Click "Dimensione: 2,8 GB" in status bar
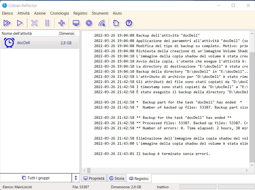The image size is (255, 190). 126,187
